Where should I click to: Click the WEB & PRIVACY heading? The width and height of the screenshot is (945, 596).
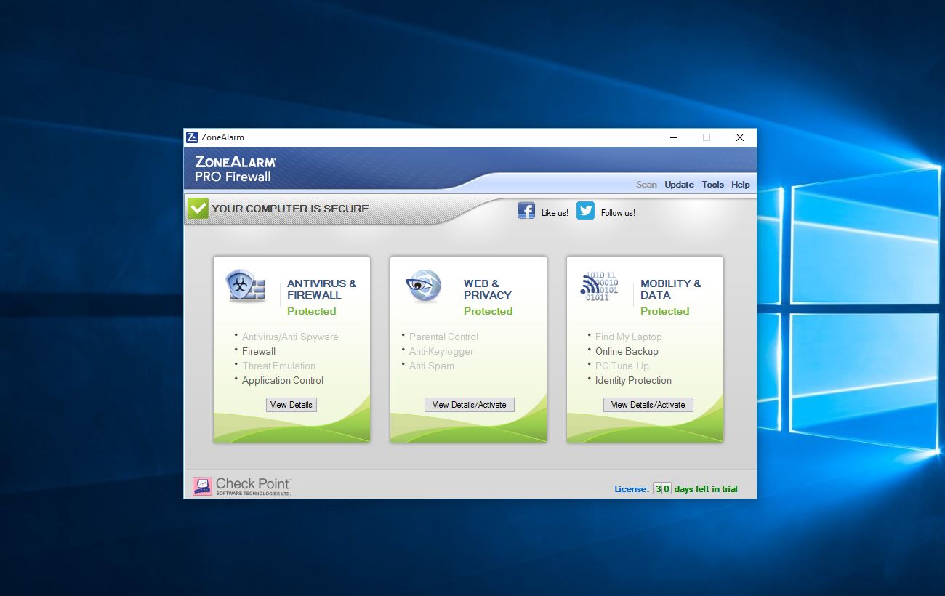(x=488, y=289)
